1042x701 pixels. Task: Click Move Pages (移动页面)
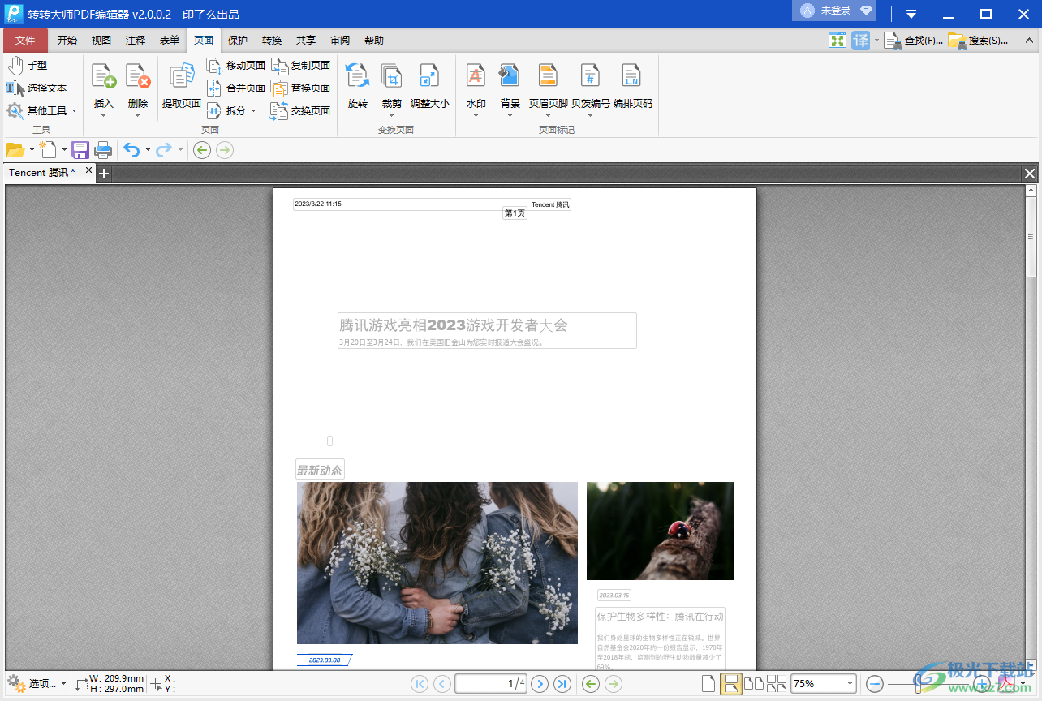[236, 65]
